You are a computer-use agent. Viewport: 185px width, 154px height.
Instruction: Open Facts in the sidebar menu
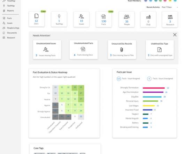(x=9, y=18)
